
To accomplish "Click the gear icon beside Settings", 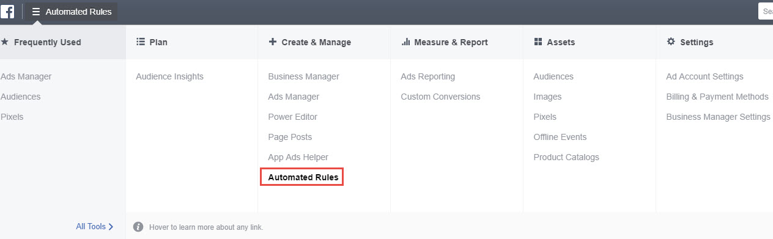I will point(671,42).
